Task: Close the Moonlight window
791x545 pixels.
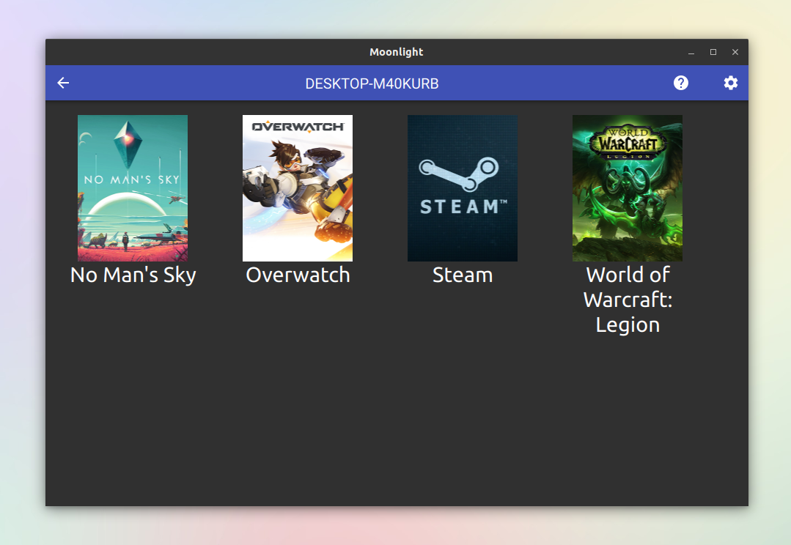Action: (735, 52)
